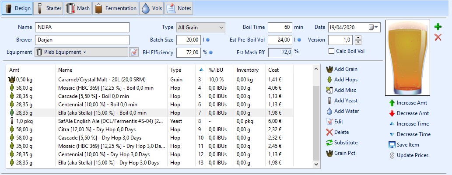Viewport: 452px width, 175px height.
Task: Select Cascade Boil 0,0 min row
Action: [150, 96]
